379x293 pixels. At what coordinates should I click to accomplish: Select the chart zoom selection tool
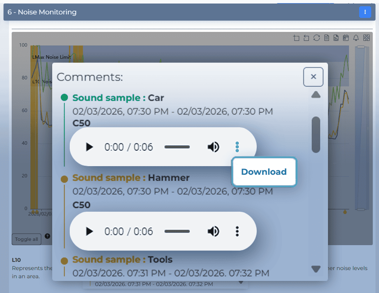tap(296, 38)
